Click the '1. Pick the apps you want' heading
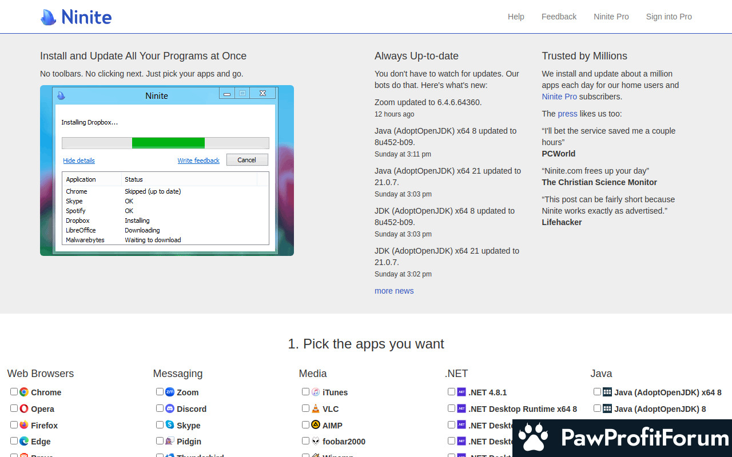This screenshot has width=732, height=457. 366,344
